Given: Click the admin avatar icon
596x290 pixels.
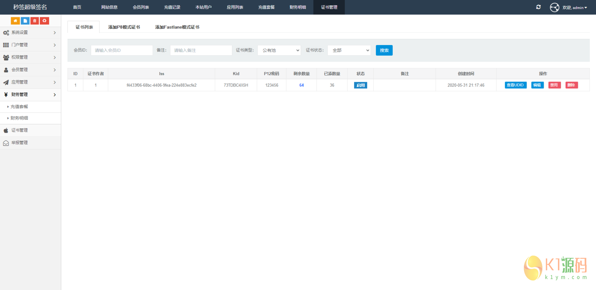Looking at the screenshot, I should (554, 7).
